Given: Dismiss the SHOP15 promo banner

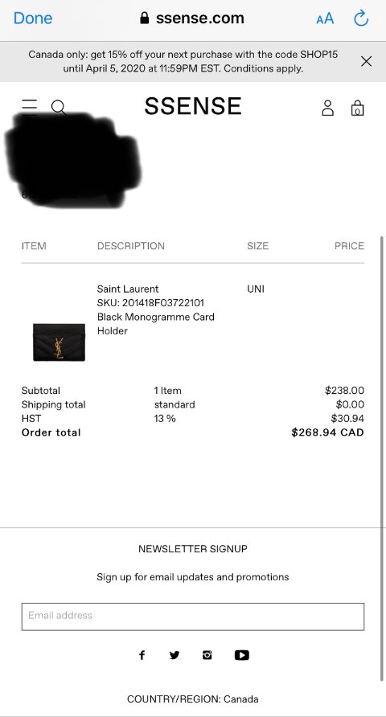Looking at the screenshot, I should pyautogui.click(x=367, y=61).
